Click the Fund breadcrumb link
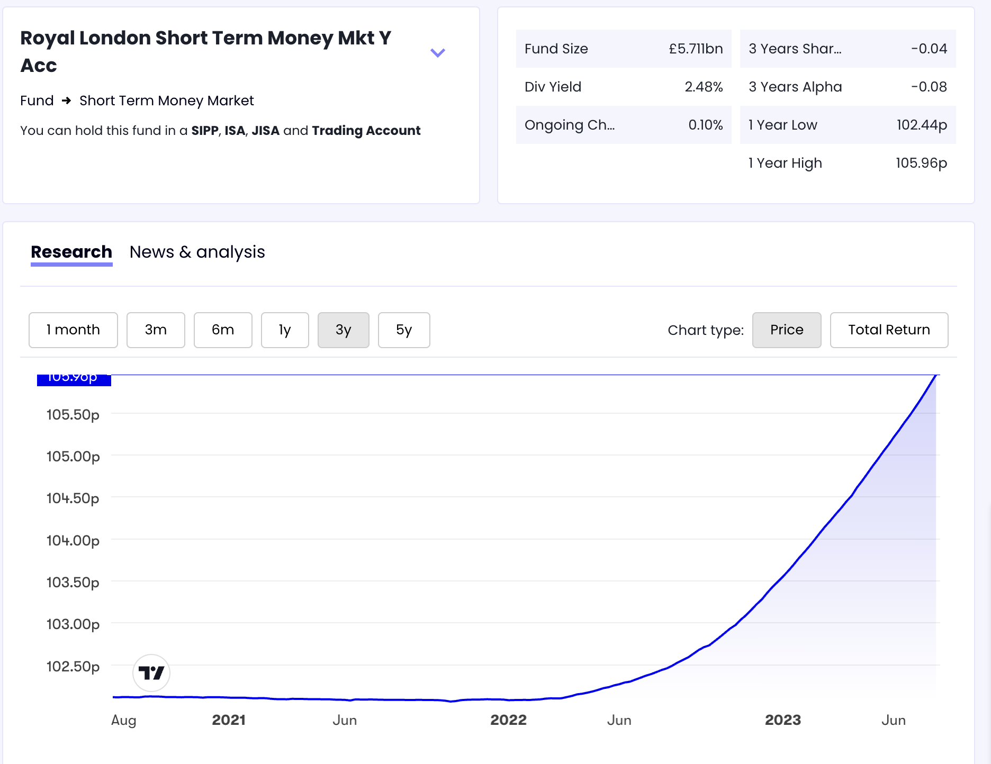Screen dimensions: 991x764 tap(37, 101)
